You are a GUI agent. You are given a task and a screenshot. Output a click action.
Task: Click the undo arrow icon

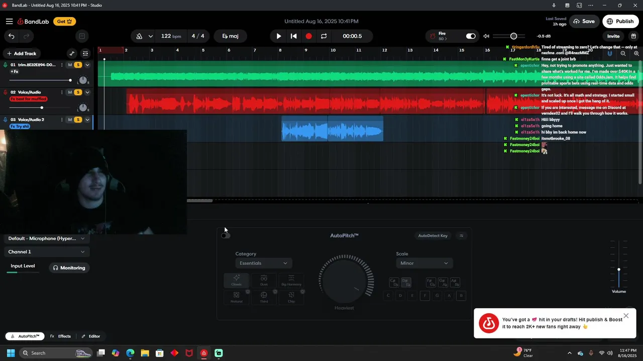pyautogui.click(x=12, y=36)
